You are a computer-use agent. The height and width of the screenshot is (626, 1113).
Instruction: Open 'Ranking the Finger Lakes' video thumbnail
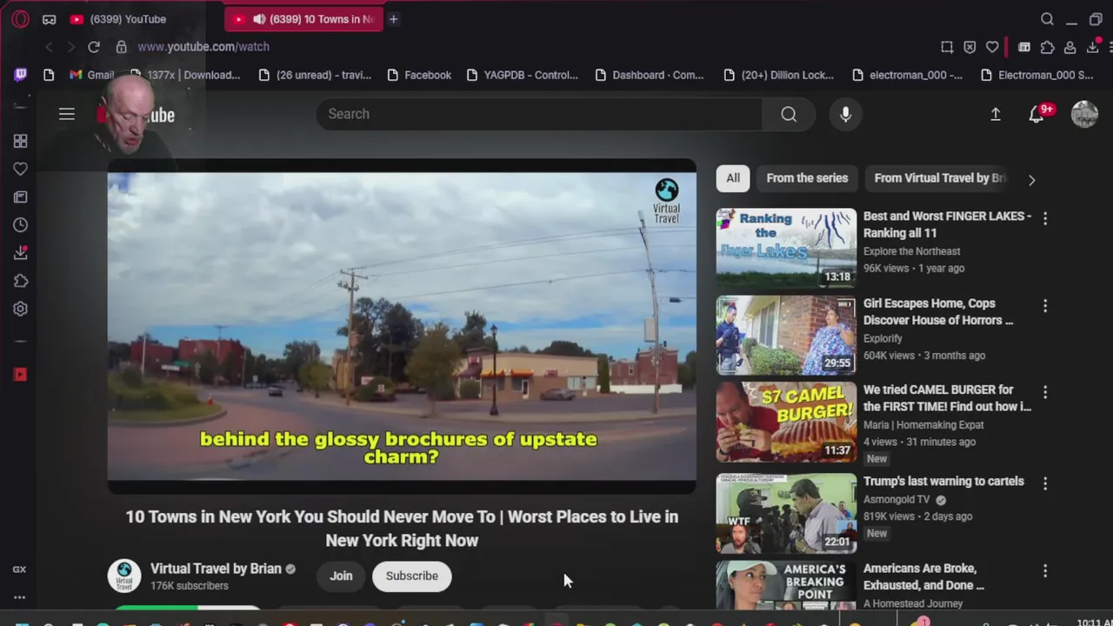786,248
